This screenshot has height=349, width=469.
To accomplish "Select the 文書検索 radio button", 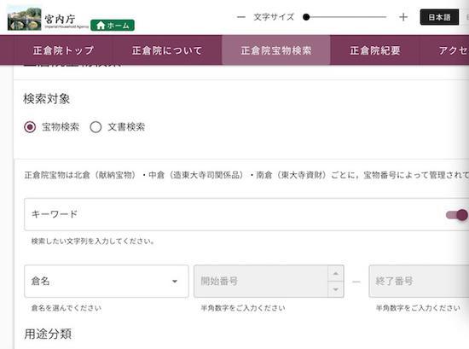I will click(96, 127).
